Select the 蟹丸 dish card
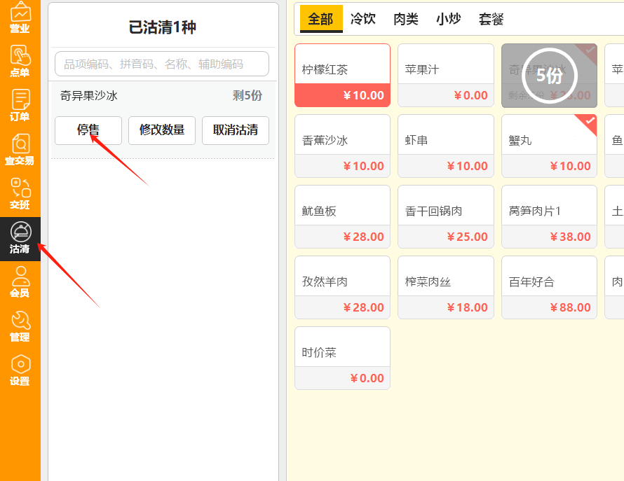The image size is (624, 481). pos(549,146)
